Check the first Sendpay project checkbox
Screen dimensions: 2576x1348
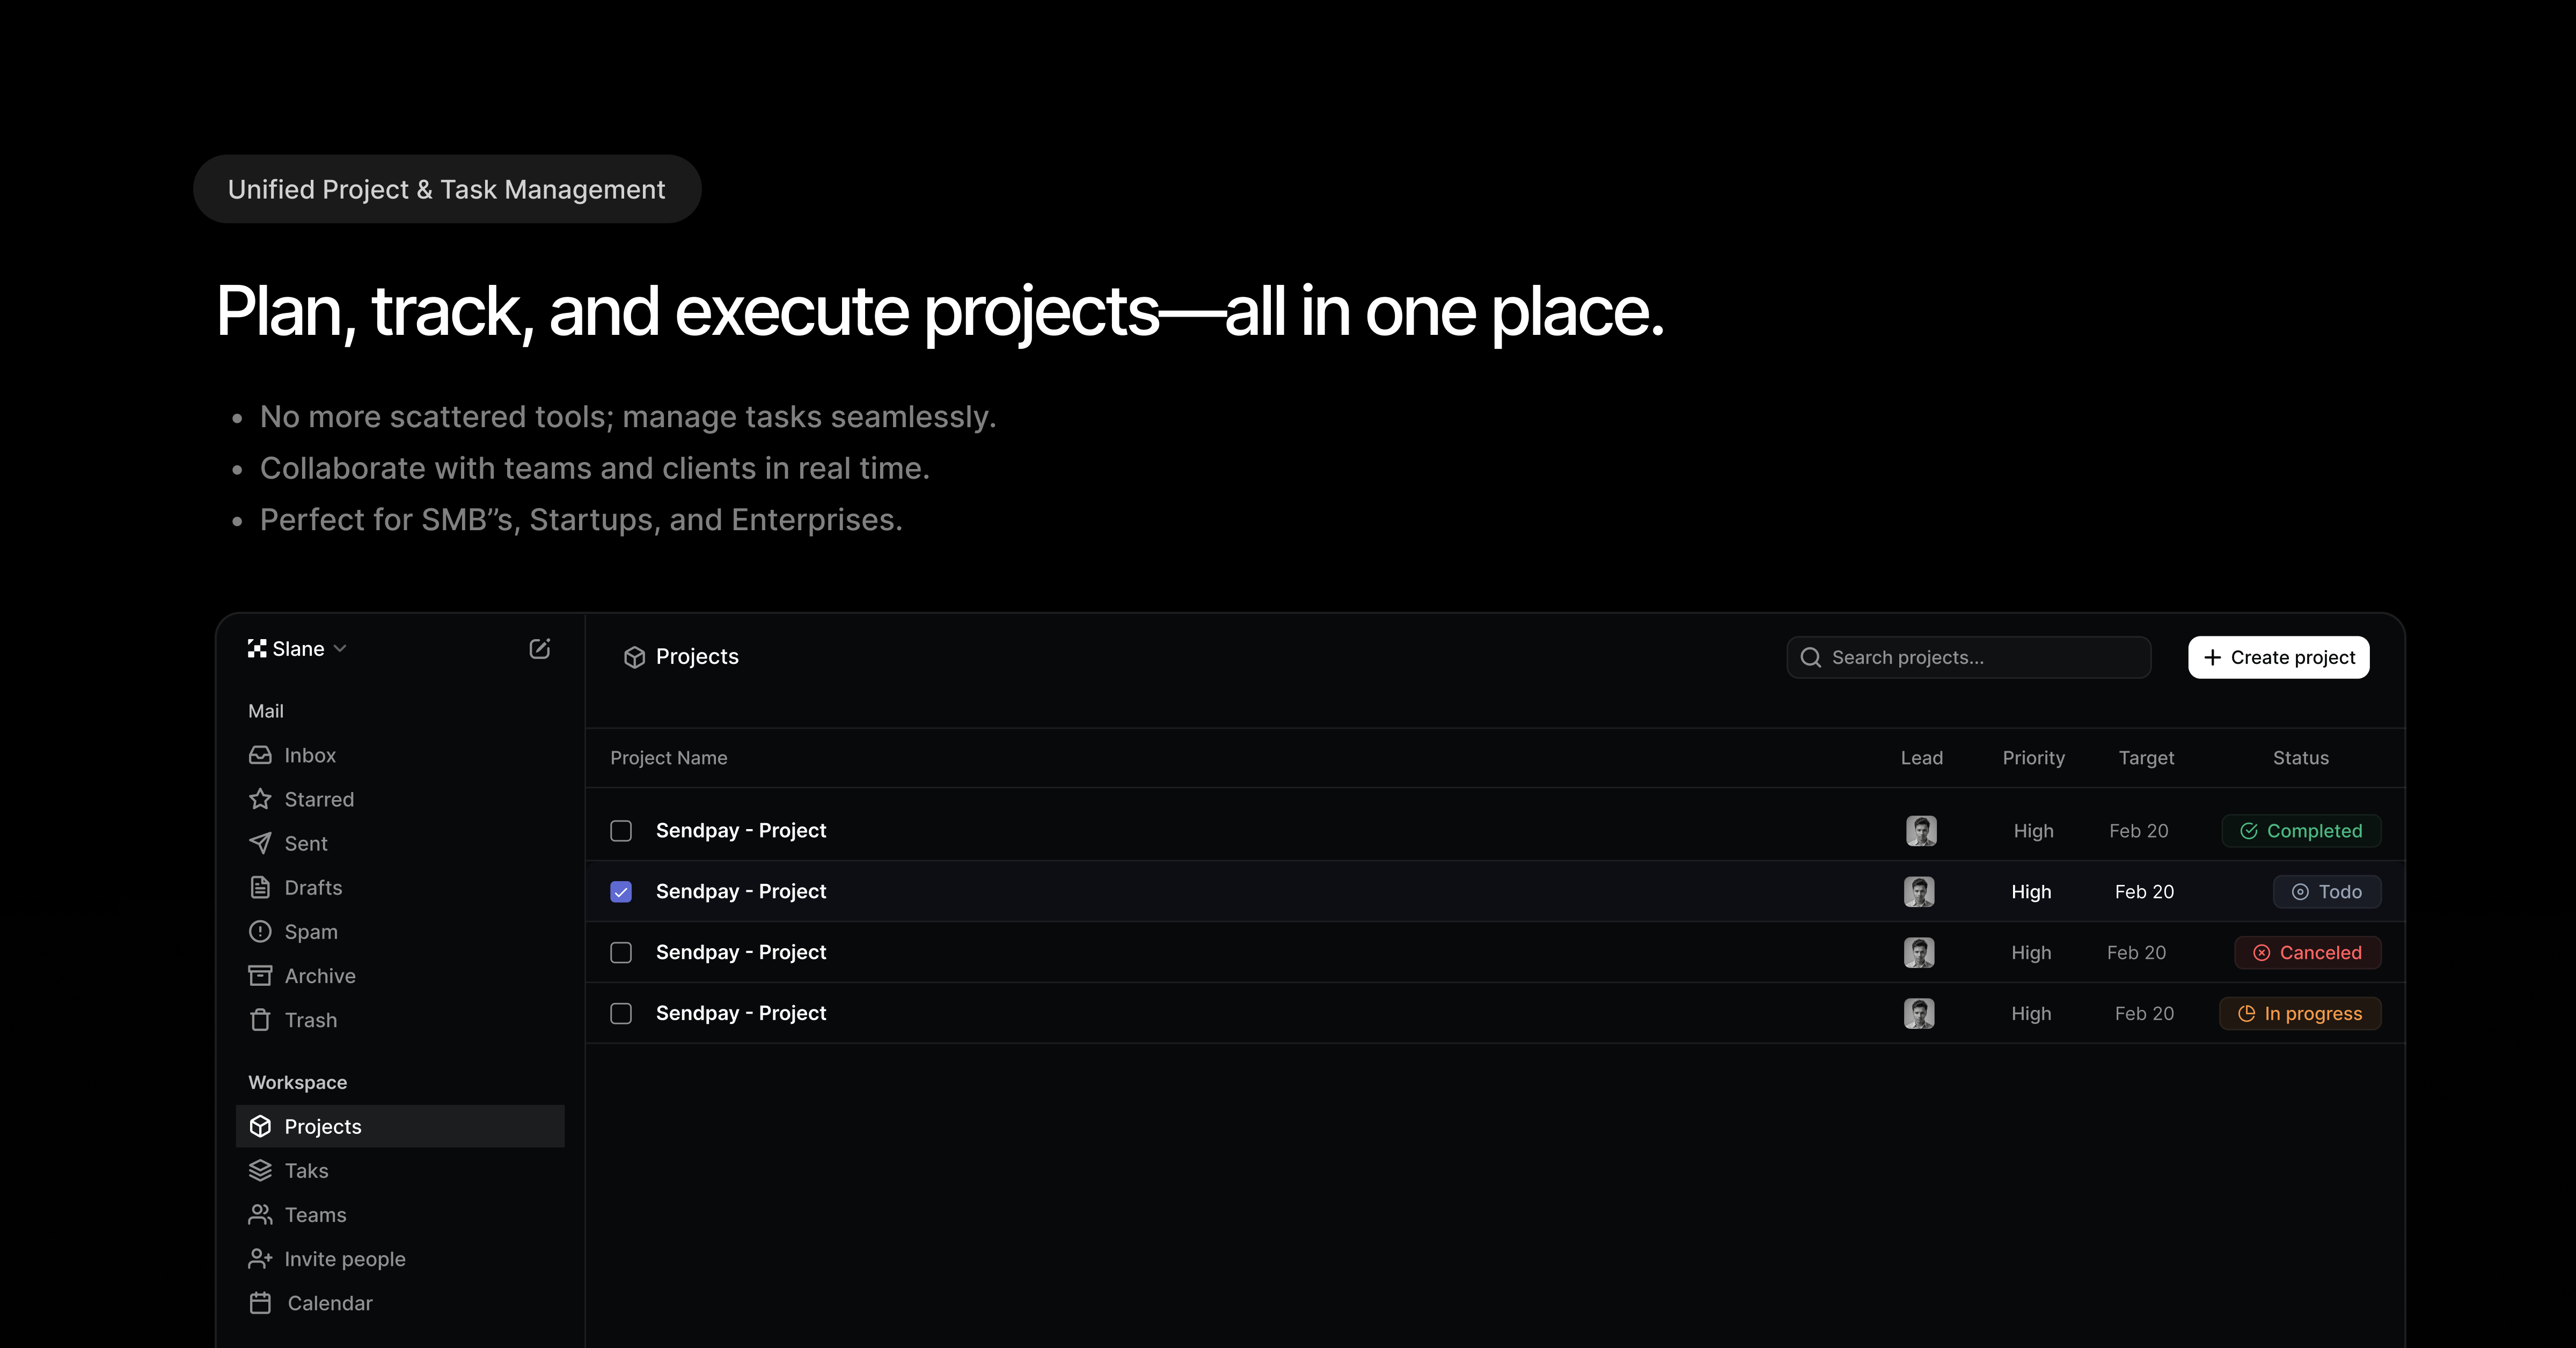621,831
